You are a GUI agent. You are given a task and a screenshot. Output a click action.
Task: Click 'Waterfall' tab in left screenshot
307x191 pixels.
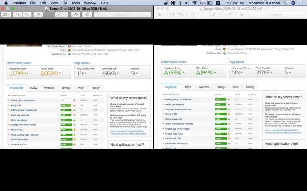pyautogui.click(x=49, y=88)
